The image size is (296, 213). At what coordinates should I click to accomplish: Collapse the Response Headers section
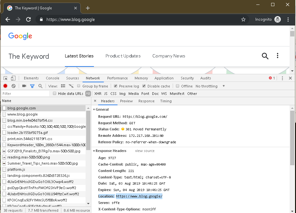tap(94, 151)
